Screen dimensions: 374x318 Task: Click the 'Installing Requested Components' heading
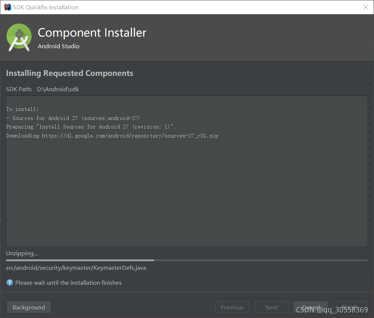tap(70, 73)
